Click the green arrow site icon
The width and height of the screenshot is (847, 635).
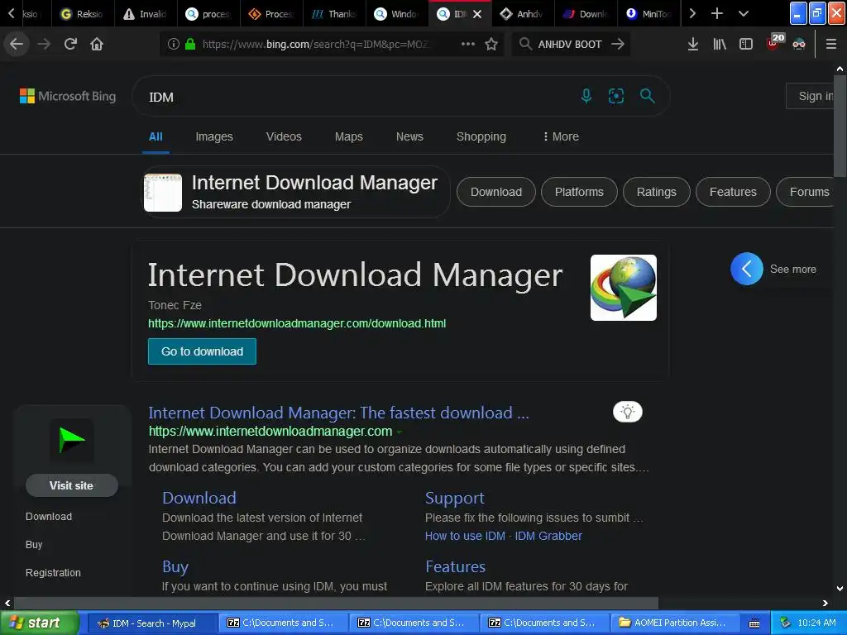pyautogui.click(x=72, y=441)
